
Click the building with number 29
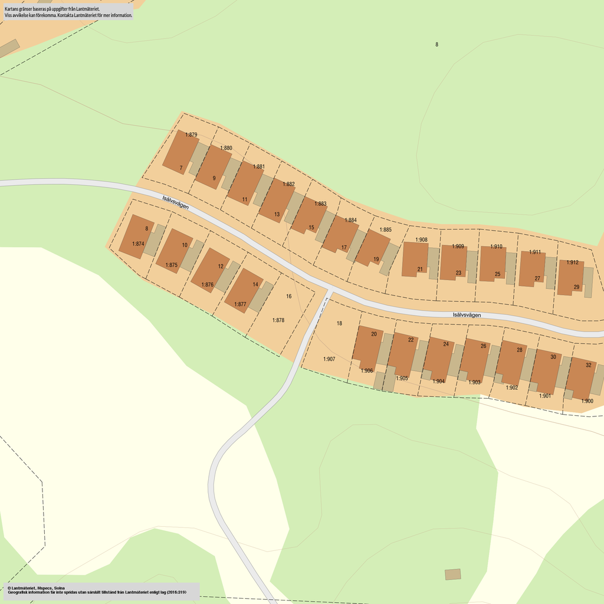pyautogui.click(x=570, y=277)
